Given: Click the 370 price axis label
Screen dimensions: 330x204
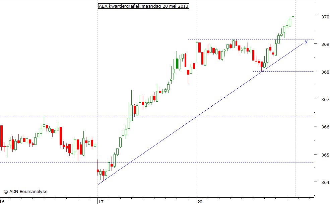Looking at the screenshot, I should click(325, 17).
